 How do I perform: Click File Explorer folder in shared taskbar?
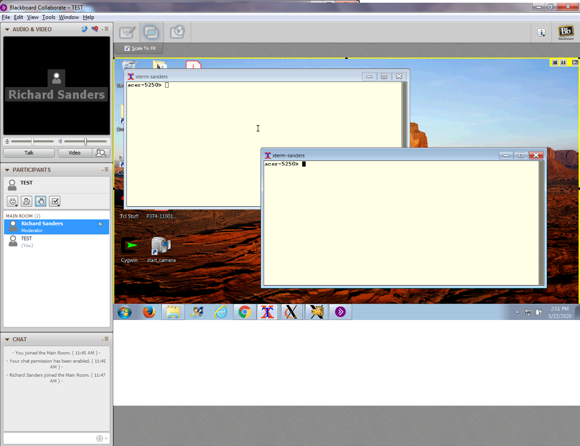coord(173,312)
